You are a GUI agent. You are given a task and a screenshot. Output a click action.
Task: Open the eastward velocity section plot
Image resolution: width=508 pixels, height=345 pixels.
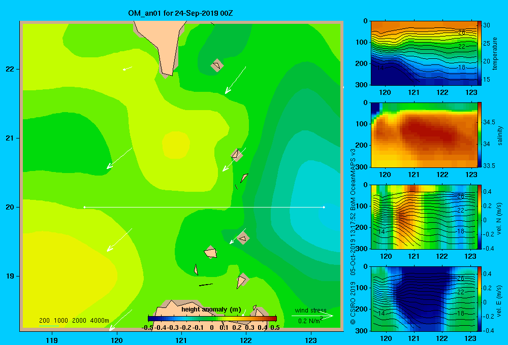point(424,299)
